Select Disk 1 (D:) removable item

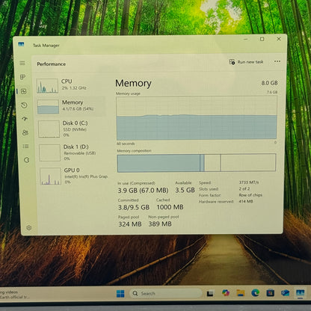73,153
